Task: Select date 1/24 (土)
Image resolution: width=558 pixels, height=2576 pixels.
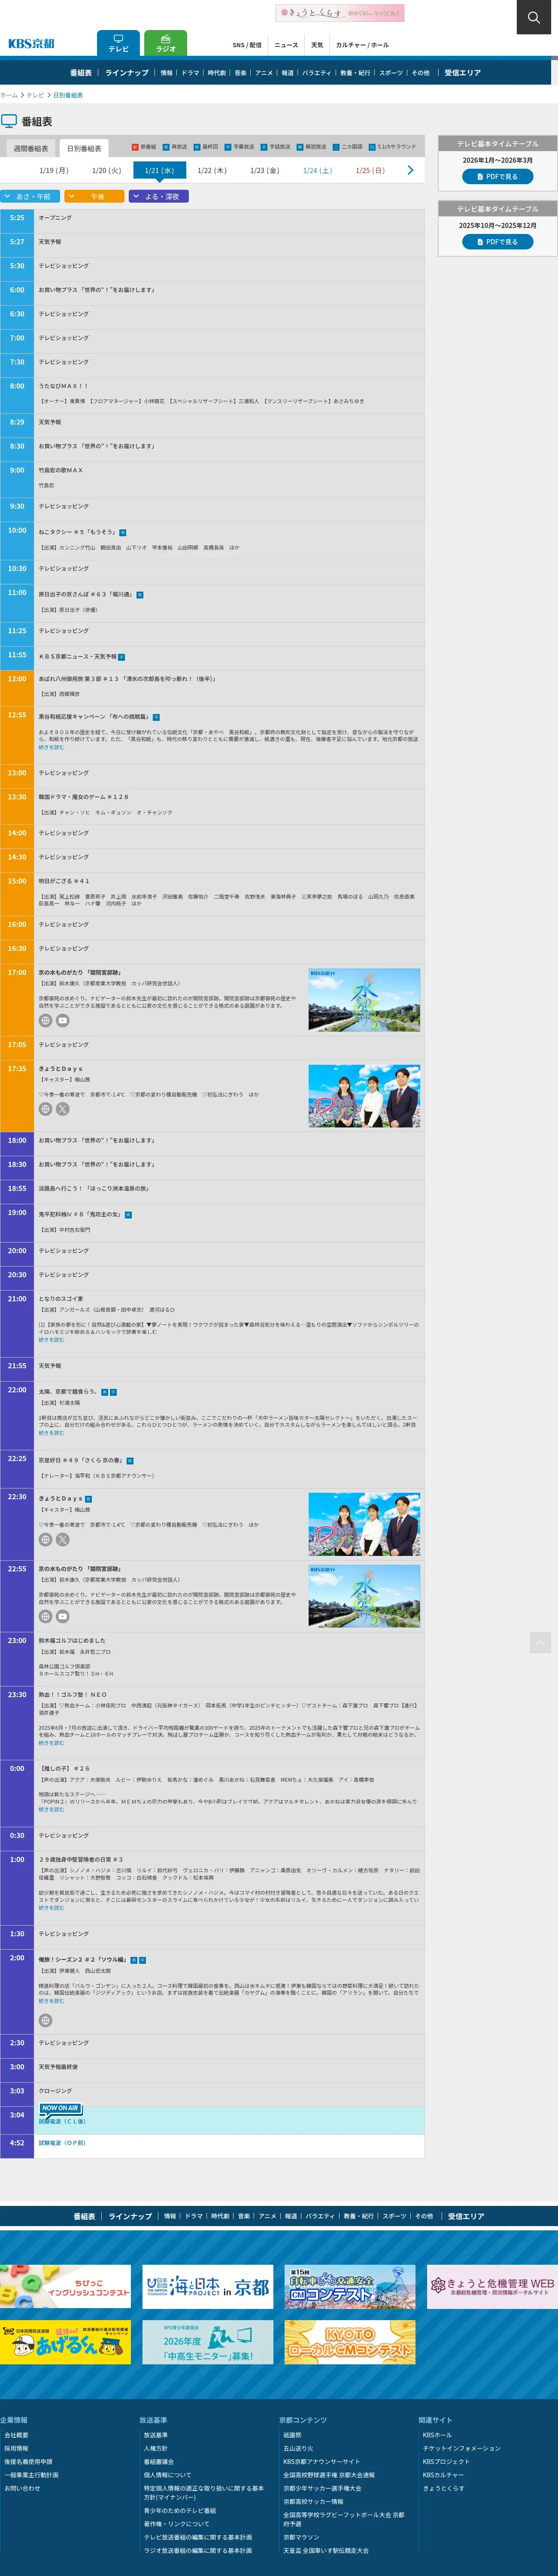Action: [317, 171]
